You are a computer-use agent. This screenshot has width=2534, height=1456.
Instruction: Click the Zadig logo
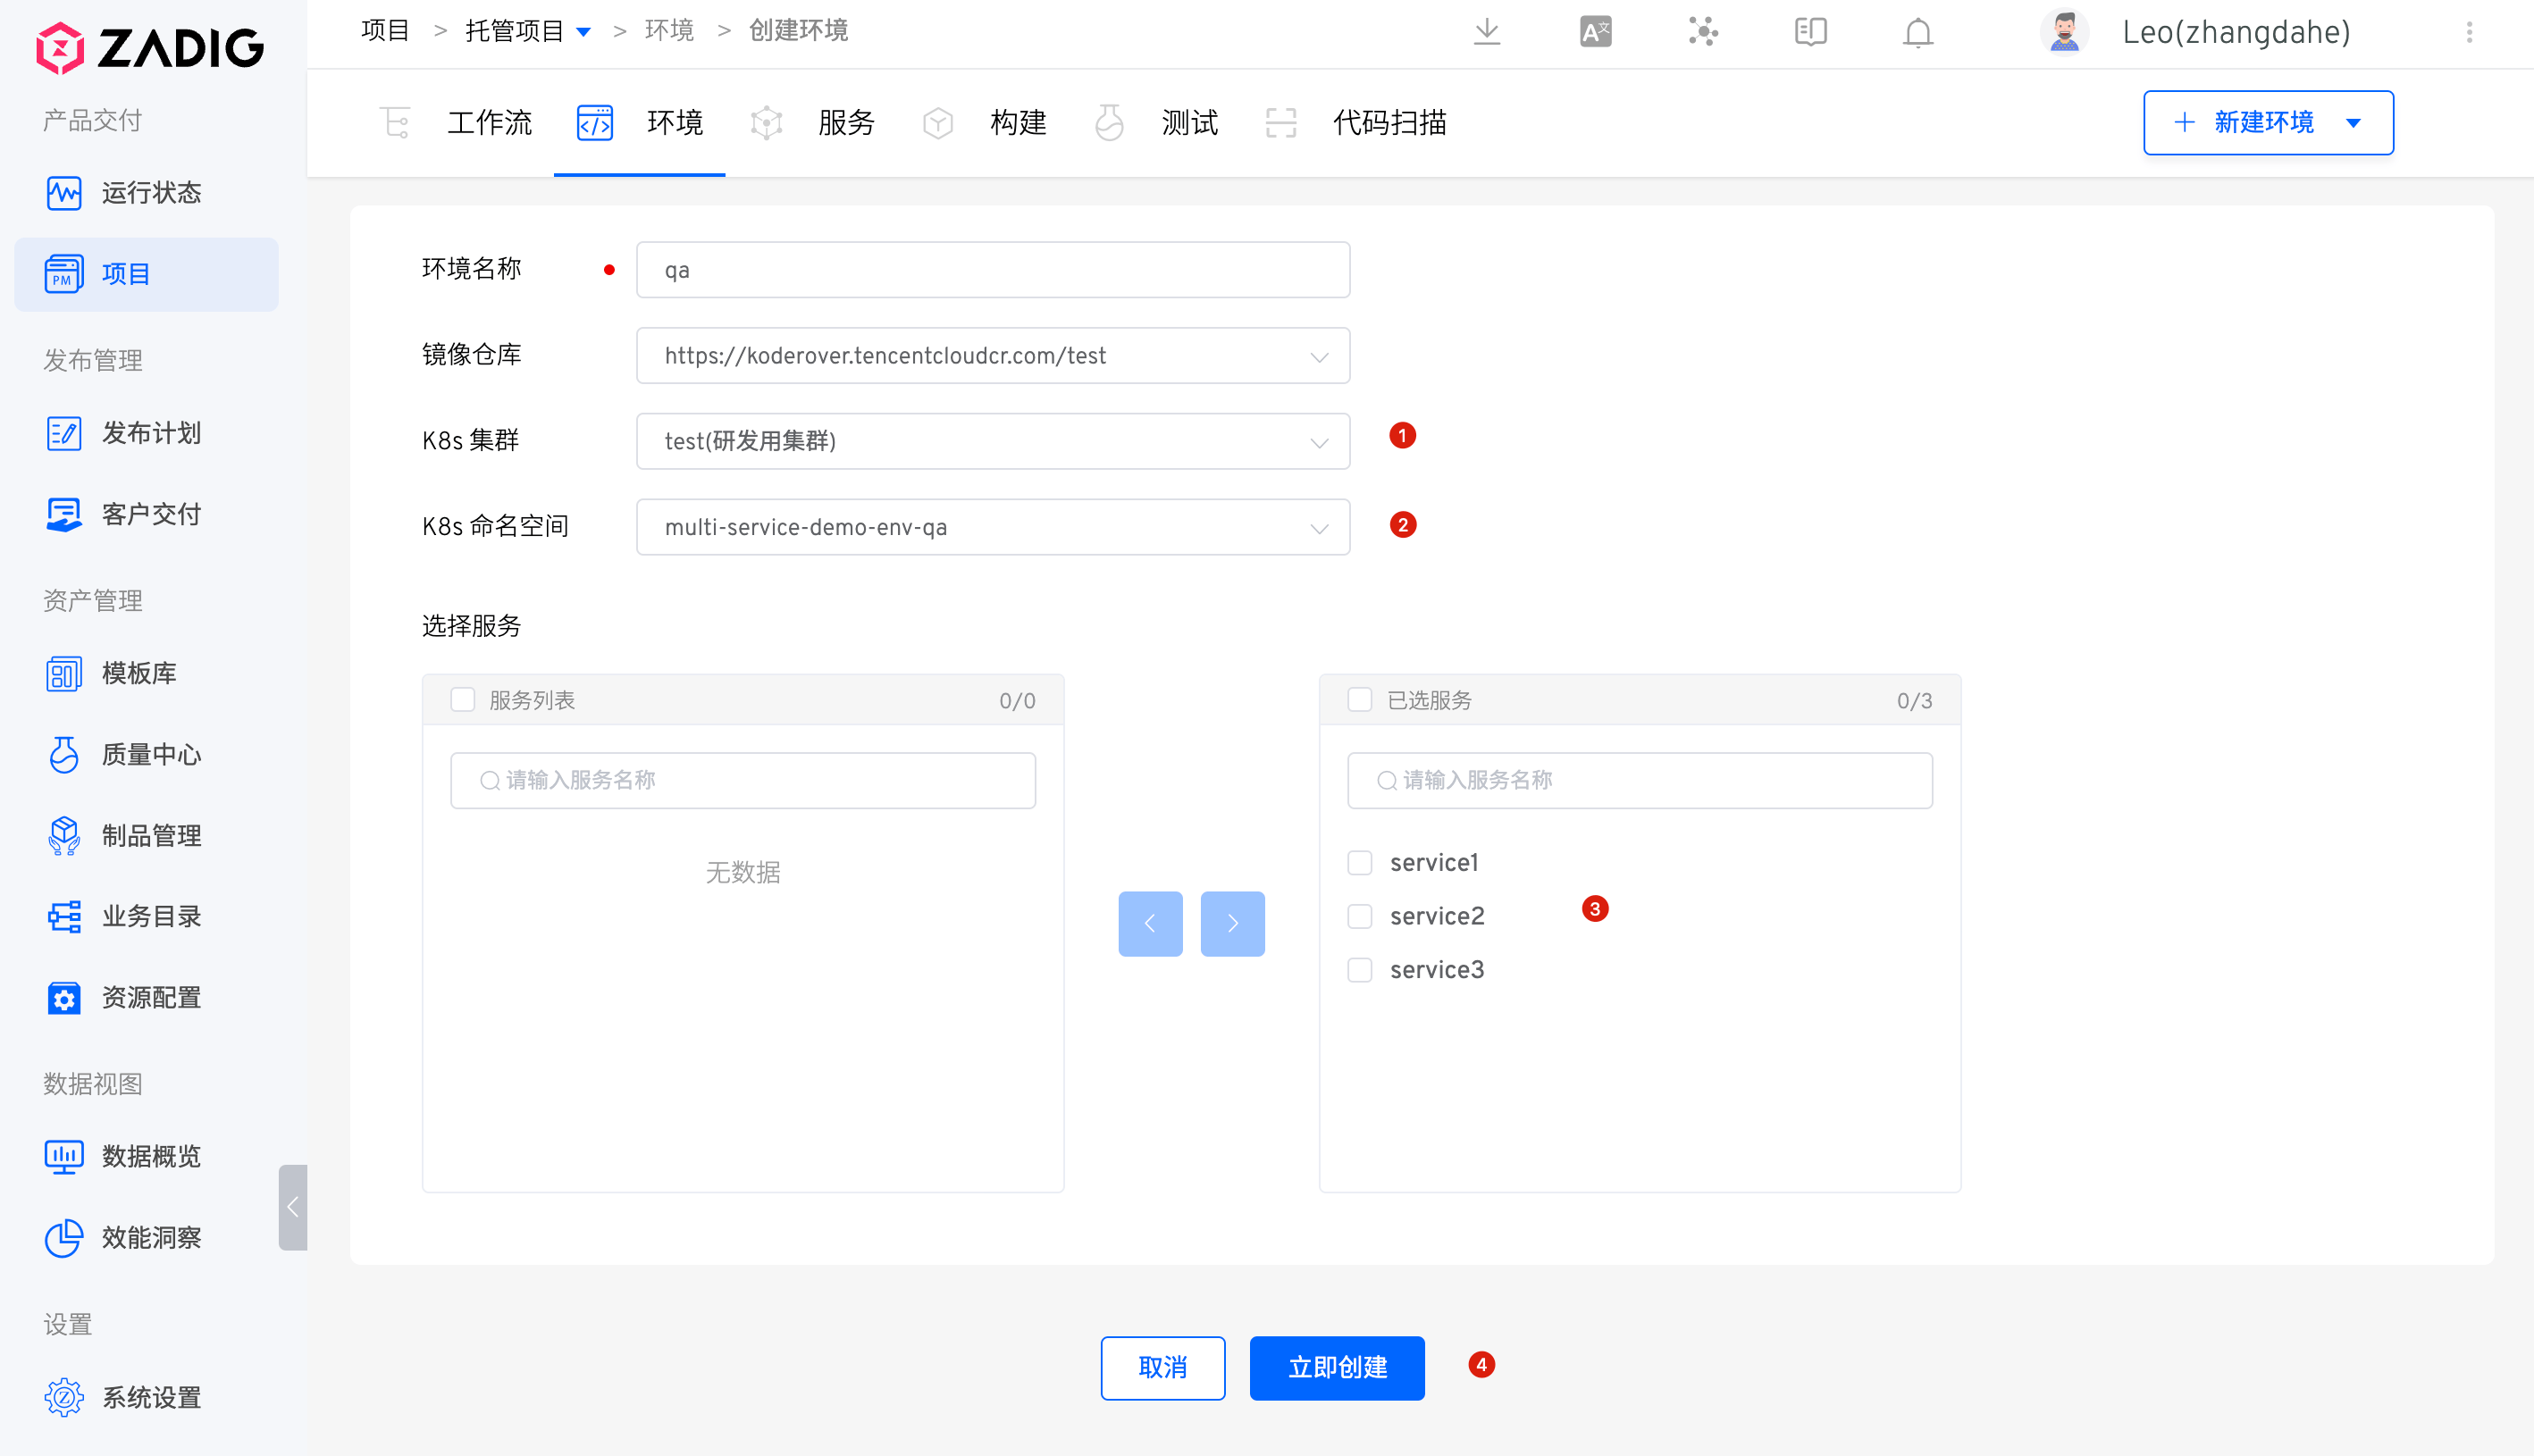[150, 47]
